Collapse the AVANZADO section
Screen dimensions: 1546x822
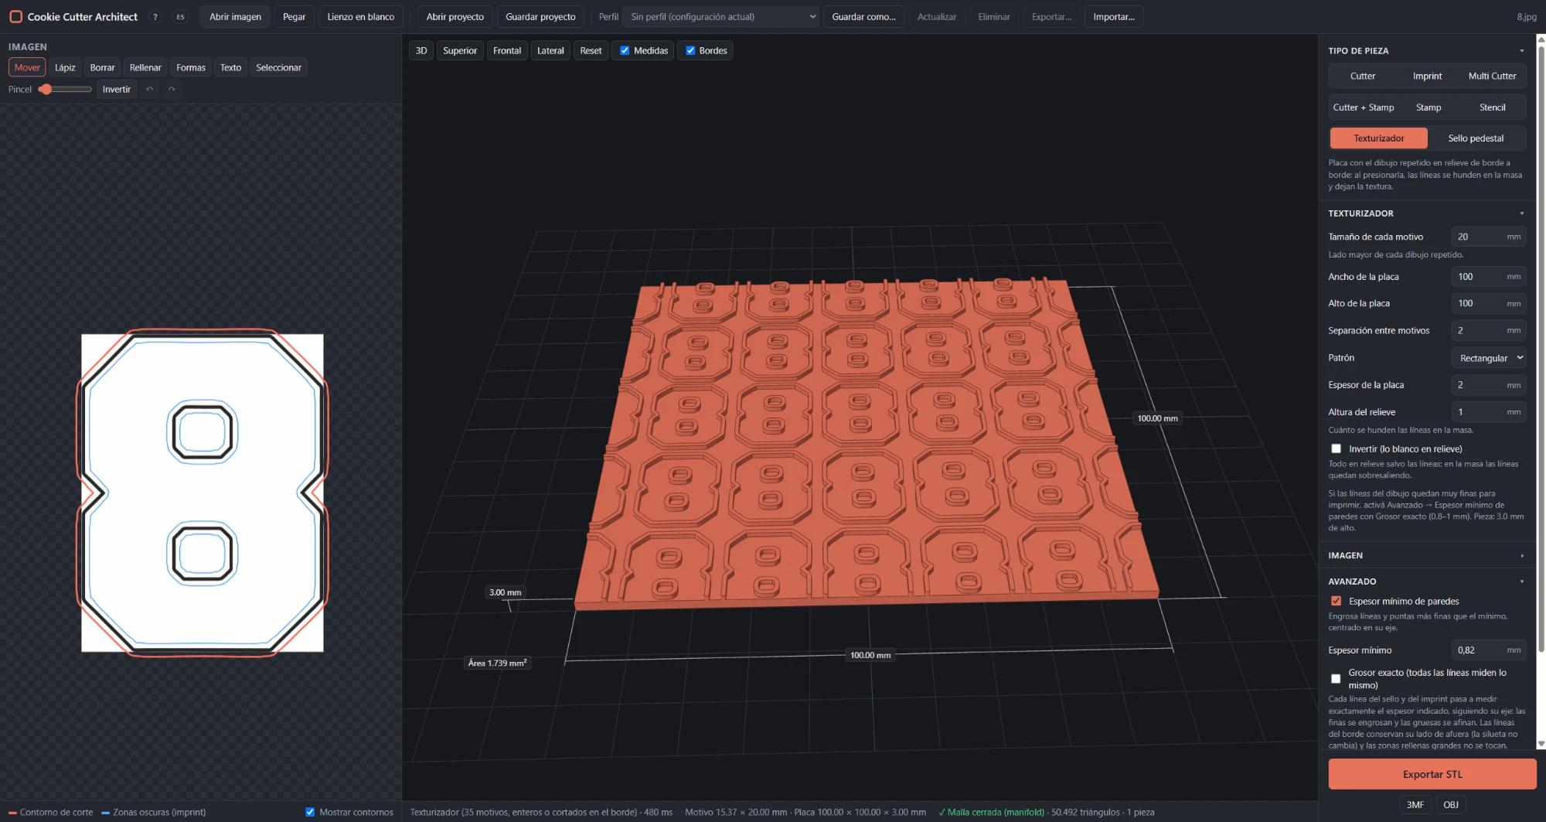1522,582
